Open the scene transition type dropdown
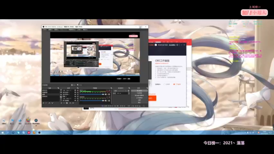 coord(120,91)
